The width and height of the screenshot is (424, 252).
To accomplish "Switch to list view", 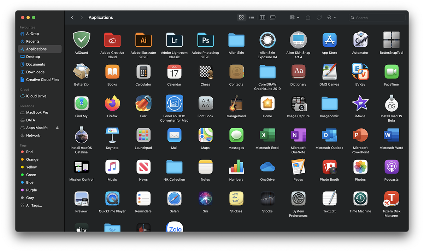I will (252, 17).
